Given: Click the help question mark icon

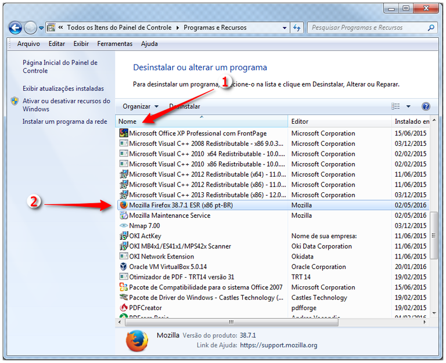Looking at the screenshot, I should [426, 106].
